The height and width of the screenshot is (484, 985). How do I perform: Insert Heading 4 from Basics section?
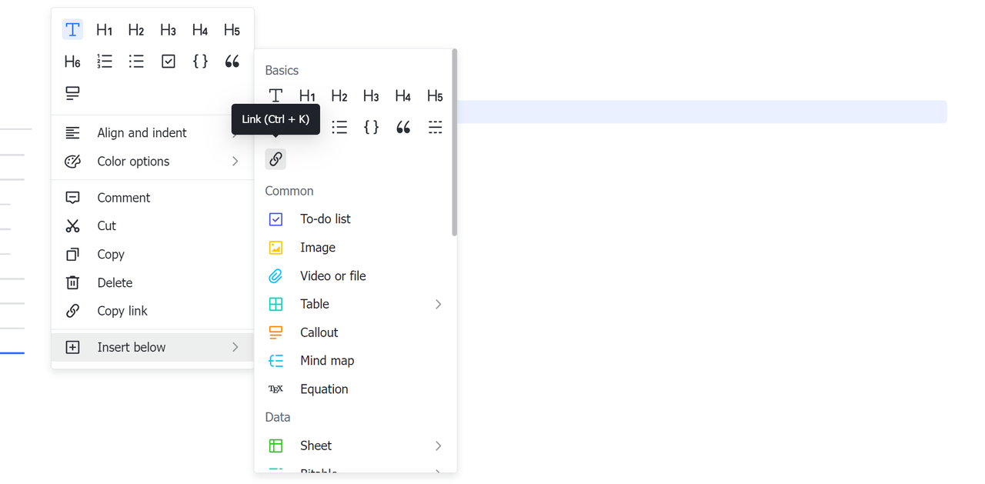[x=403, y=95]
